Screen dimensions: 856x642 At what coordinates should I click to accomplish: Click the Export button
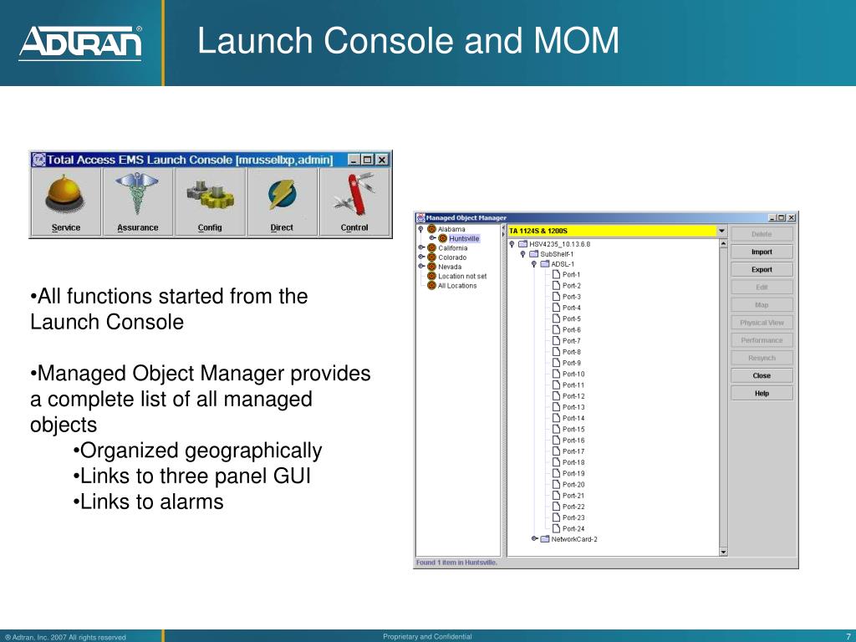(x=762, y=270)
